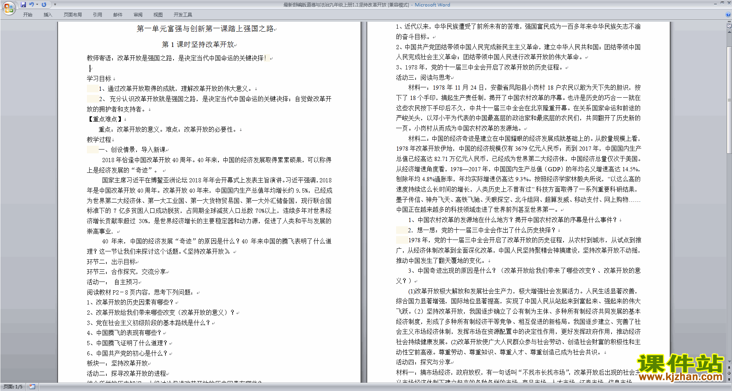Redo or repeat the last action
The width and height of the screenshot is (732, 391).
[44, 5]
